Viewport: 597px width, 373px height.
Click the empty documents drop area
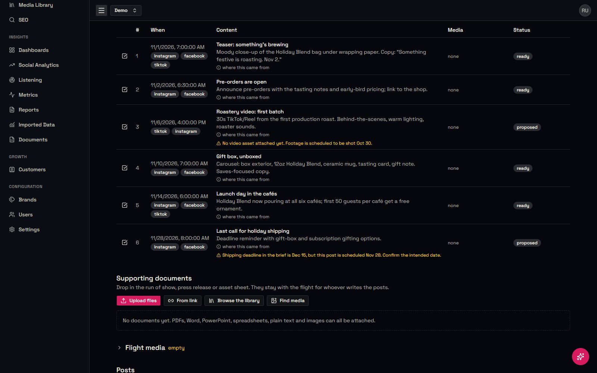click(343, 320)
